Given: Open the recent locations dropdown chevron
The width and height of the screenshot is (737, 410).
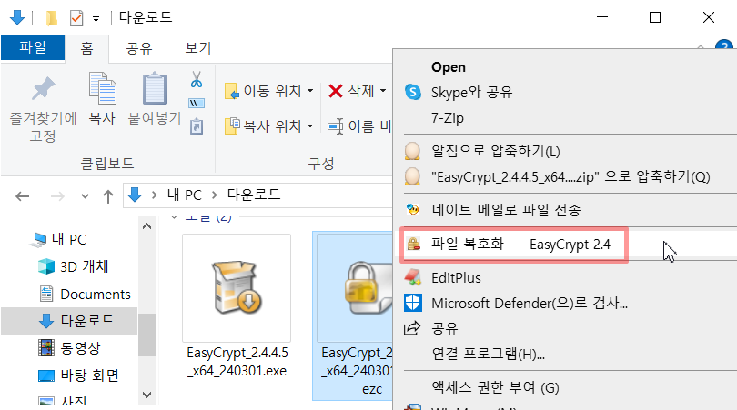Looking at the screenshot, I should [85, 196].
